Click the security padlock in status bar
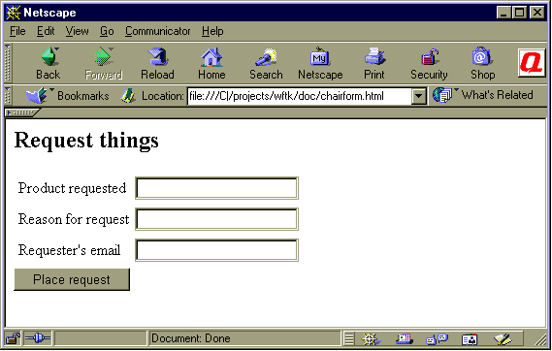 pos(13,338)
